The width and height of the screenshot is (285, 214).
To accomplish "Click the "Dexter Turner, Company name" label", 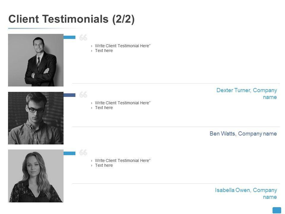I will click(x=247, y=94).
